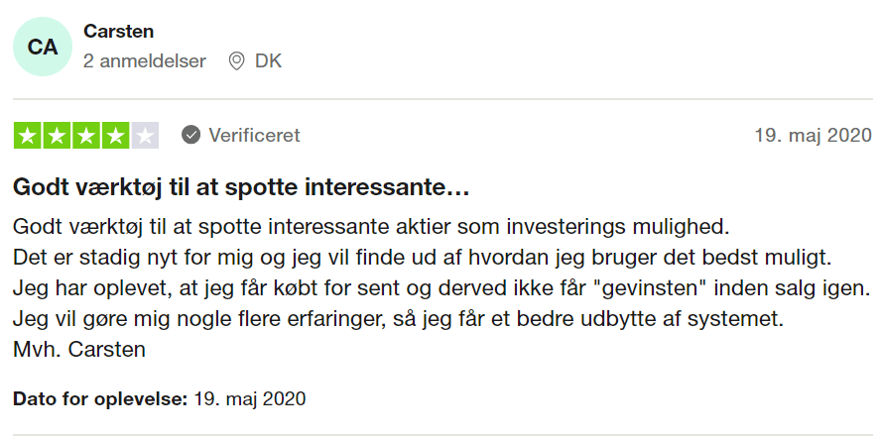Select the second green rating star
The height and width of the screenshot is (439, 880).
[58, 135]
